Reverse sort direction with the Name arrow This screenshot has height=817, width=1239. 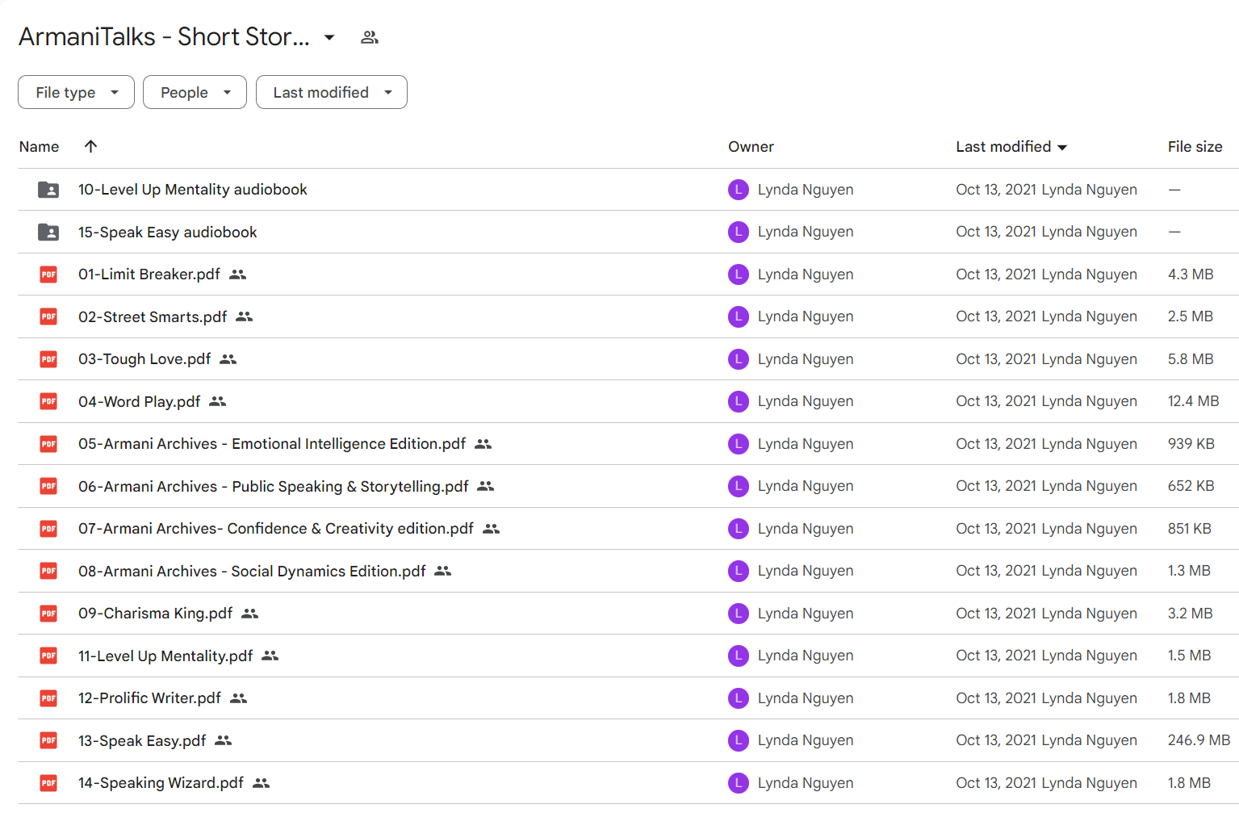coord(90,146)
